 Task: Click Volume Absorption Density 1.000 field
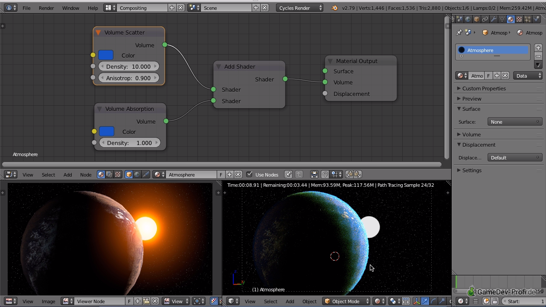[x=130, y=143]
